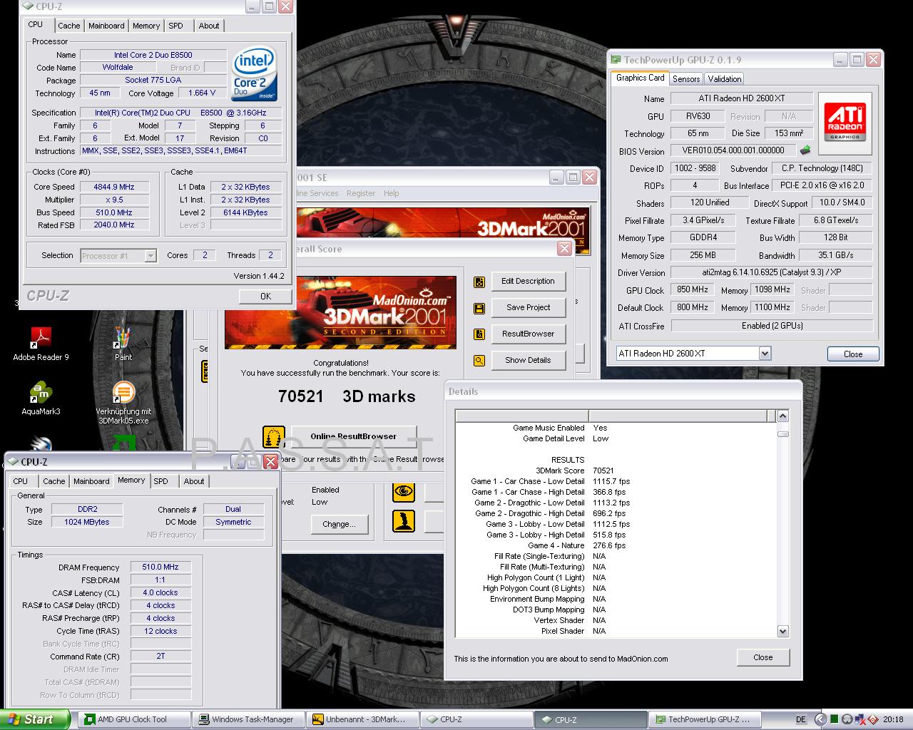
Task: Switch to the Sensors tab in GPU-Z
Action: point(686,79)
